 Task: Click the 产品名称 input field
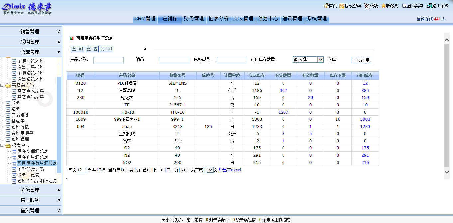pyautogui.click(x=108, y=60)
